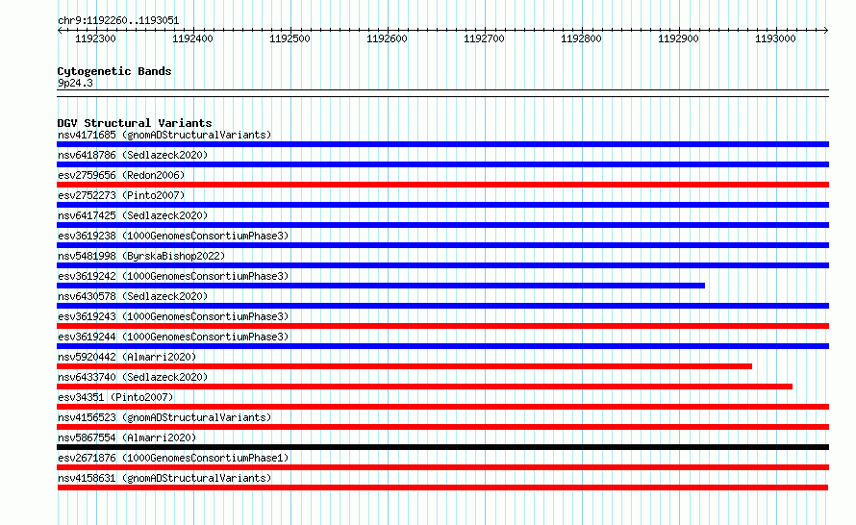Click nsv5481998 (ByrskaBishop2022) label
Image resolution: width=856 pixels, height=525 pixels.
pos(141,256)
